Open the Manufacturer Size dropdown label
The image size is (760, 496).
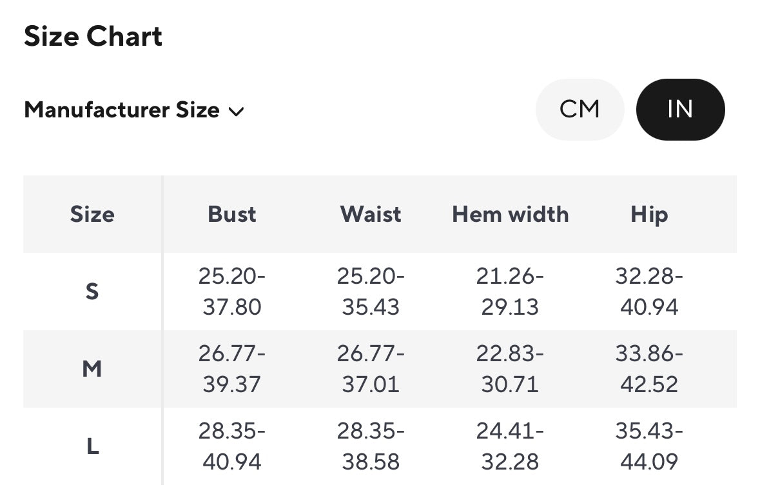(121, 110)
